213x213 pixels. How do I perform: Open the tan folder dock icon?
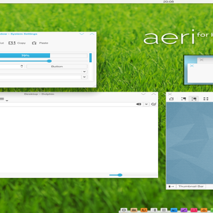(x=134, y=210)
